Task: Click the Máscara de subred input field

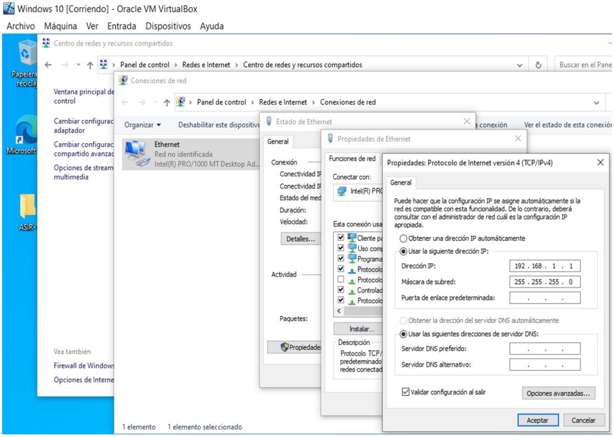Action: tap(545, 282)
